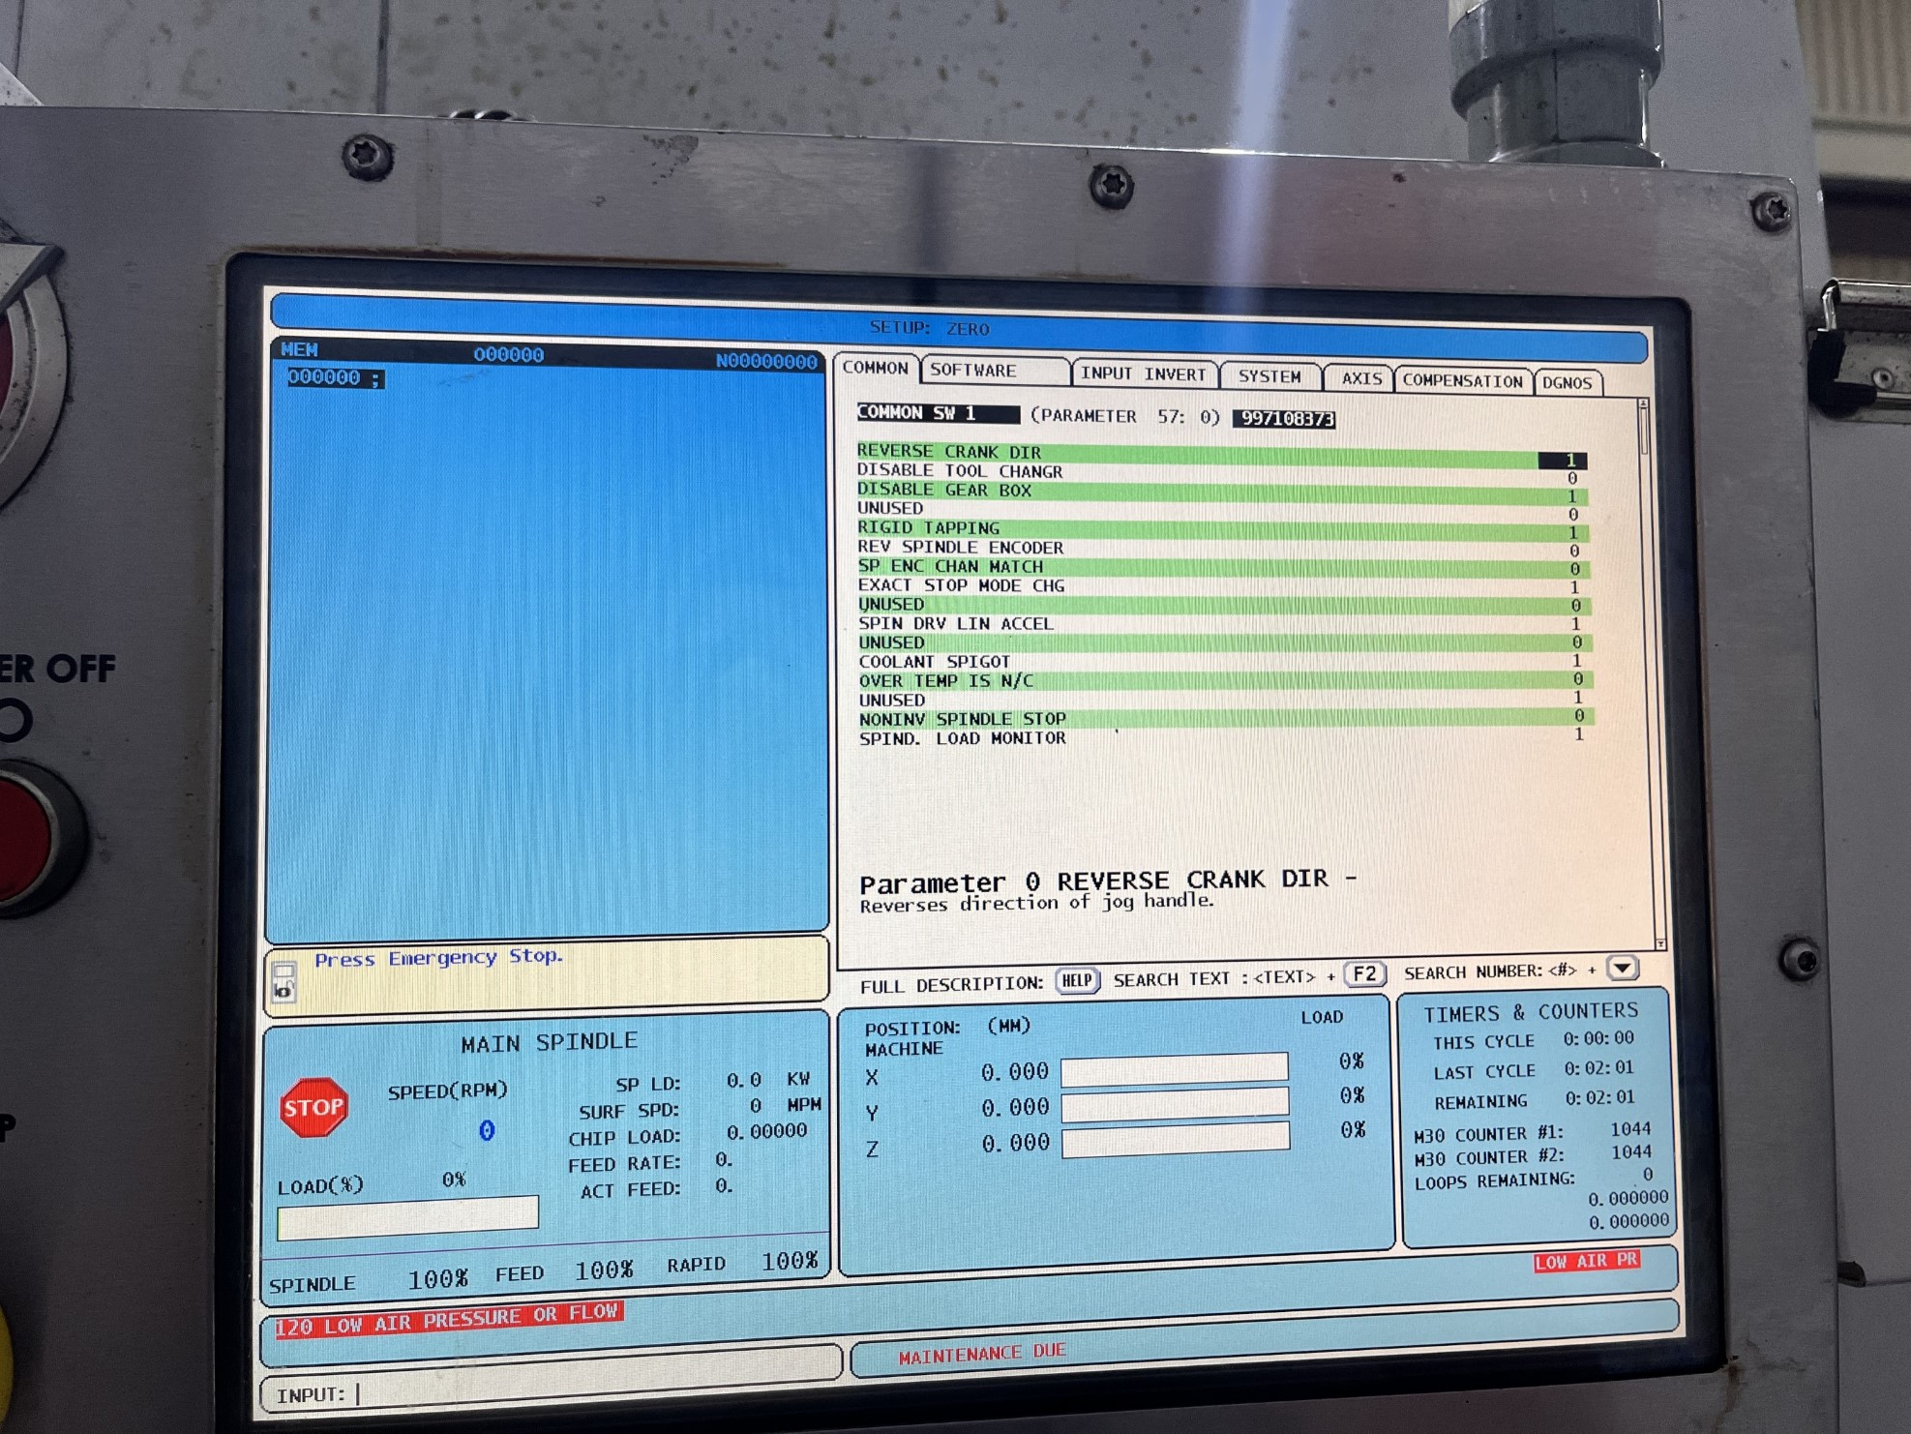The image size is (1911, 1434).
Task: Click the INPUT text field at bottom
Action: point(581,1393)
